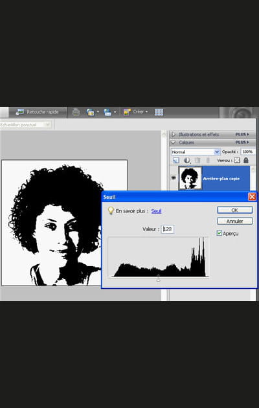This screenshot has height=408, width=259.
Task: Click the print icon in the top toolbar
Action: (76, 112)
